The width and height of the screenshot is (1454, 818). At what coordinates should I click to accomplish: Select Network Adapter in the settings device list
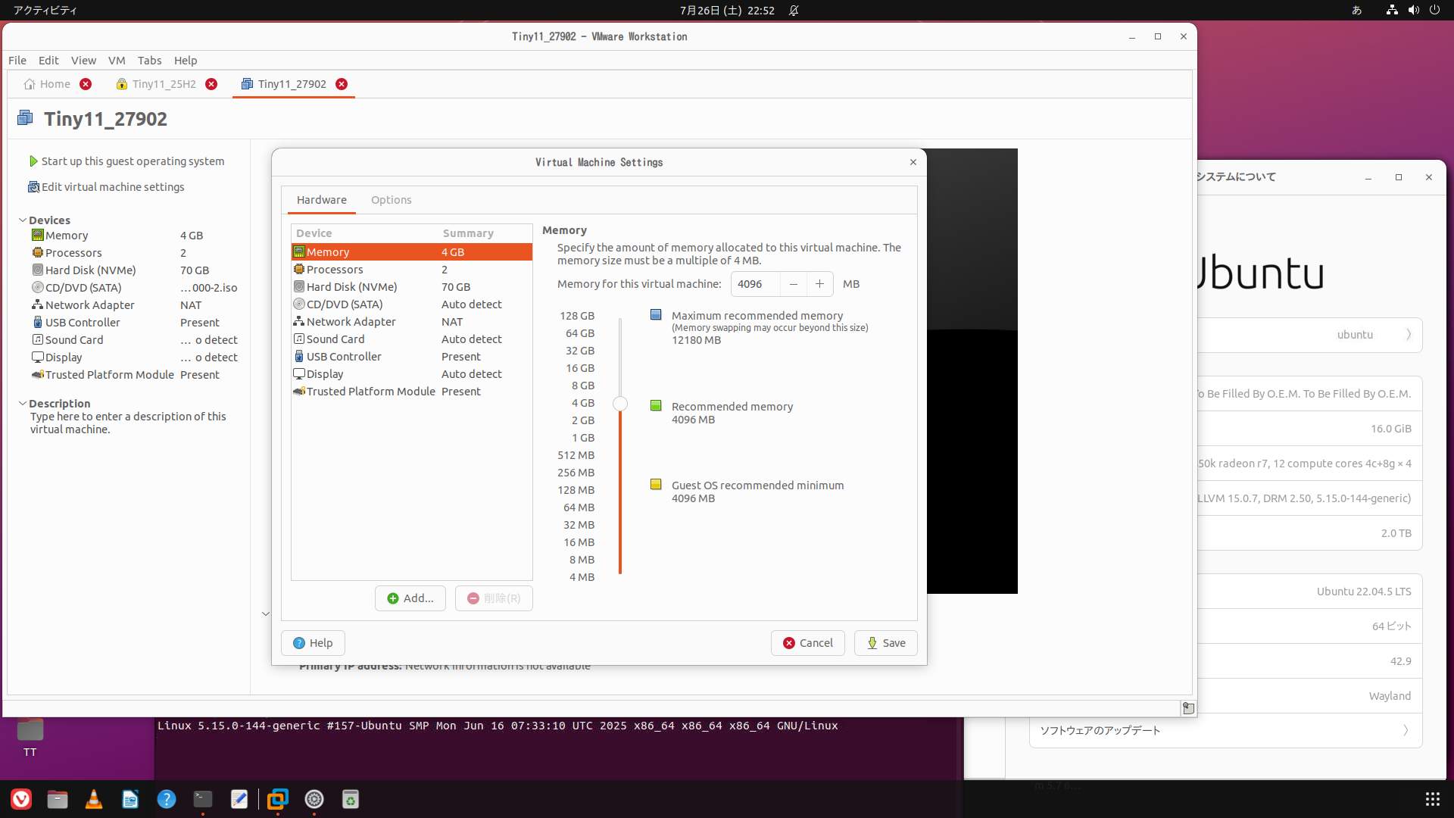[411, 322]
